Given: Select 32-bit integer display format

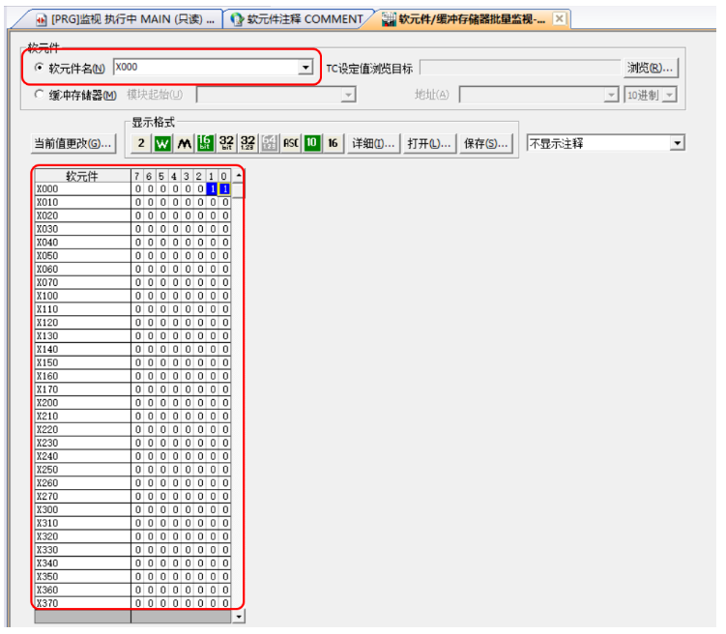Looking at the screenshot, I should click(x=226, y=143).
